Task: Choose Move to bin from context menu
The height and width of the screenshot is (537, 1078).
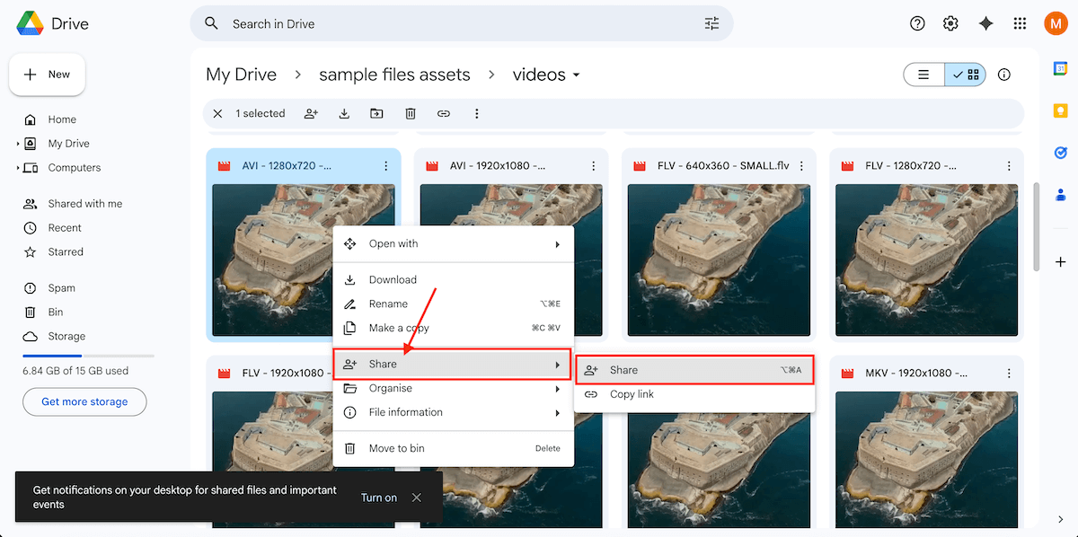Action: (398, 448)
